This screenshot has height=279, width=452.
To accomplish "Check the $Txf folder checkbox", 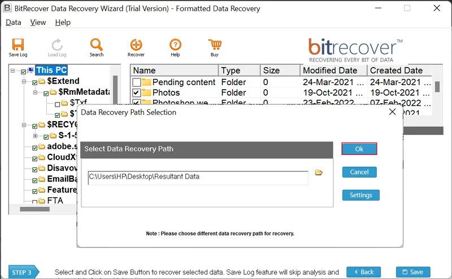I will click(x=58, y=104).
